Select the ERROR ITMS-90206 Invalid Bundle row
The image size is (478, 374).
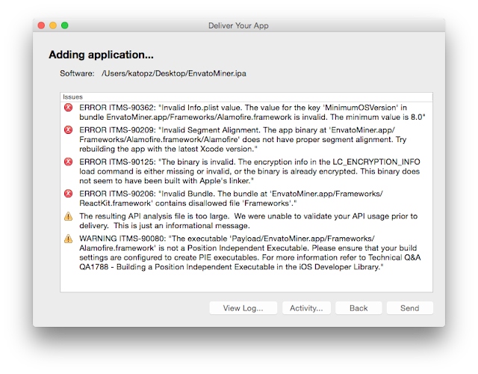[246, 198]
